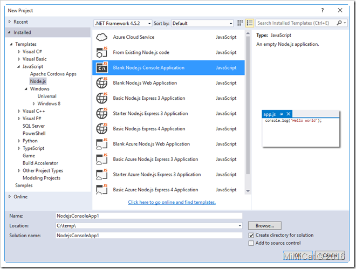Click the Basic Azure Node.js Express 4 icon

pos(101,189)
